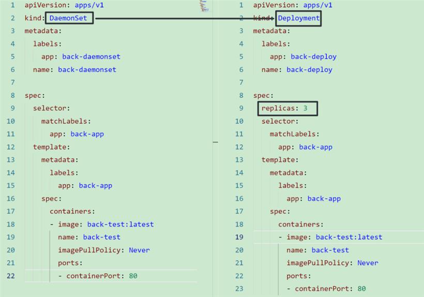
Task: Click "spec:" on line 8 of Deployment file
Action: point(263,96)
